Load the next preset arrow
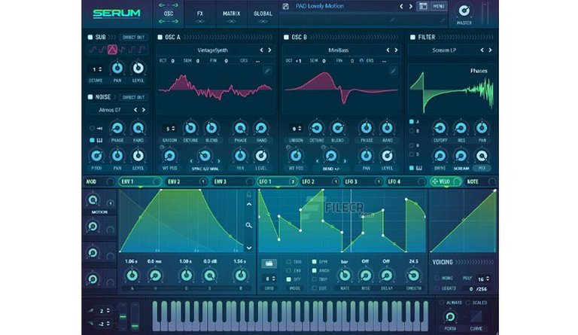This screenshot has height=335, width=578. [x=410, y=6]
